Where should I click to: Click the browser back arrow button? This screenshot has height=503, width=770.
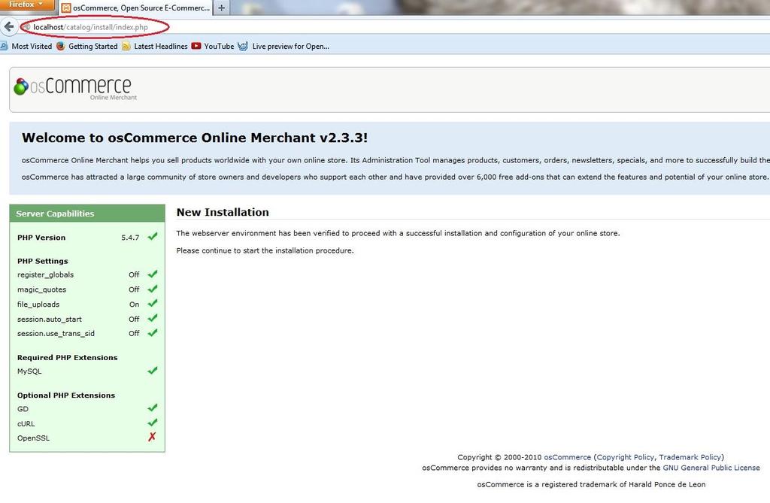tap(8, 26)
